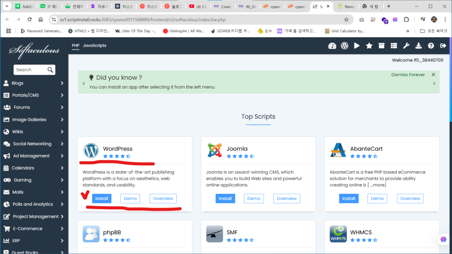Open the AbanteCart Overview
Screen dimensions: 452x254
[410, 199]
